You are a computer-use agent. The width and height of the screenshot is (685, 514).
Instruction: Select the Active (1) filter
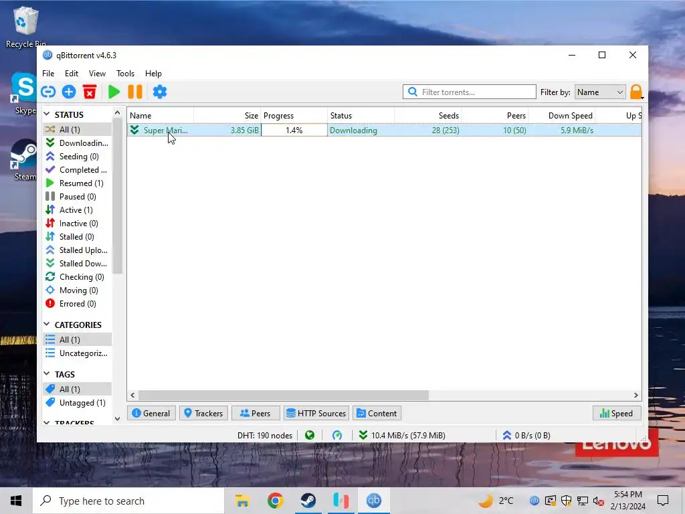pyautogui.click(x=78, y=210)
